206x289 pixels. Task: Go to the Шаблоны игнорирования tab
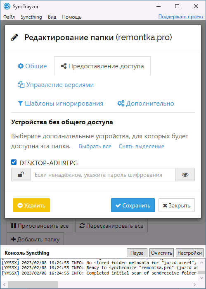[60, 104]
